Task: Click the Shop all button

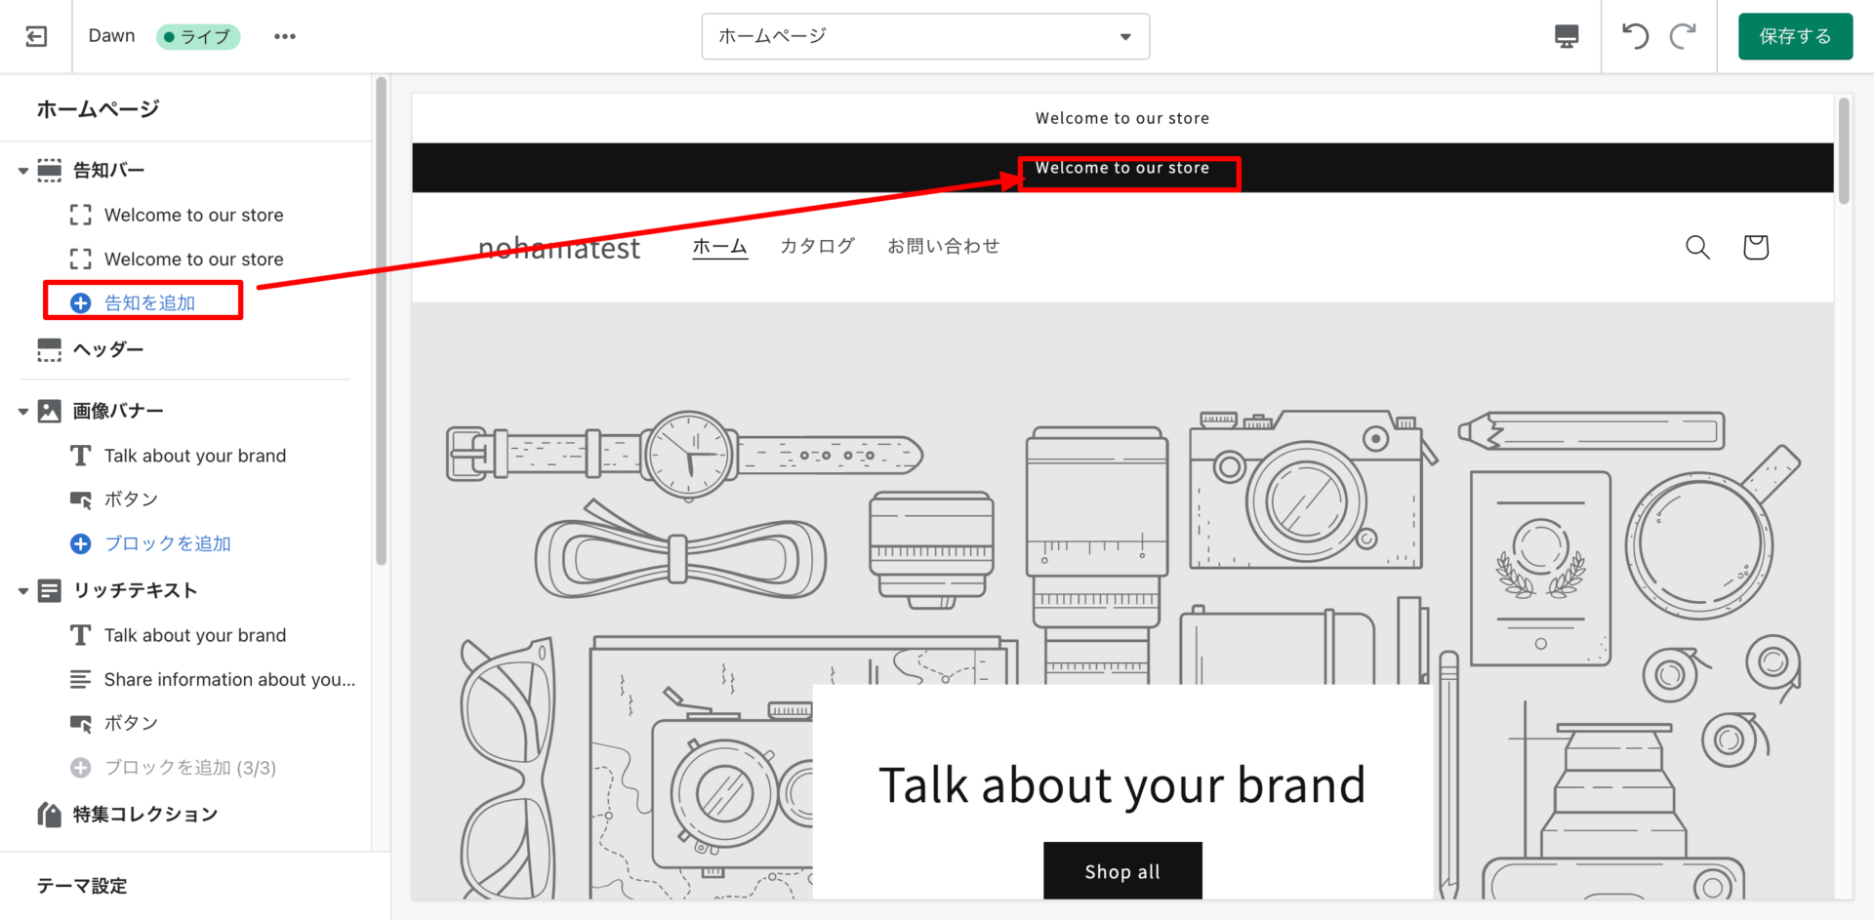Action: coord(1121,871)
